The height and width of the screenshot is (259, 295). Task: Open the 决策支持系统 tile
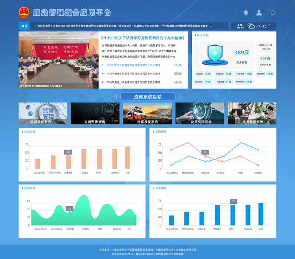200,113
